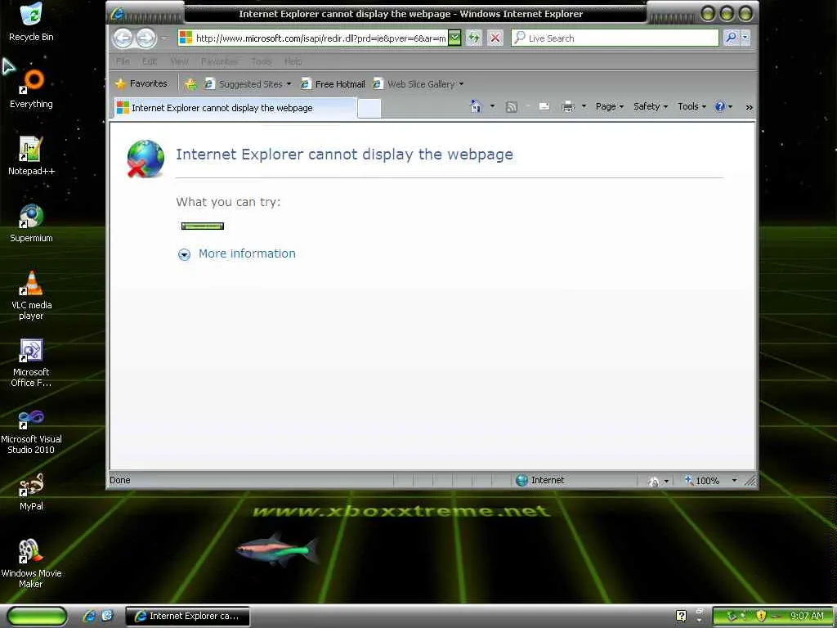Show more command bar items via chevron
Viewport: 837px width, 628px height.
click(x=749, y=107)
